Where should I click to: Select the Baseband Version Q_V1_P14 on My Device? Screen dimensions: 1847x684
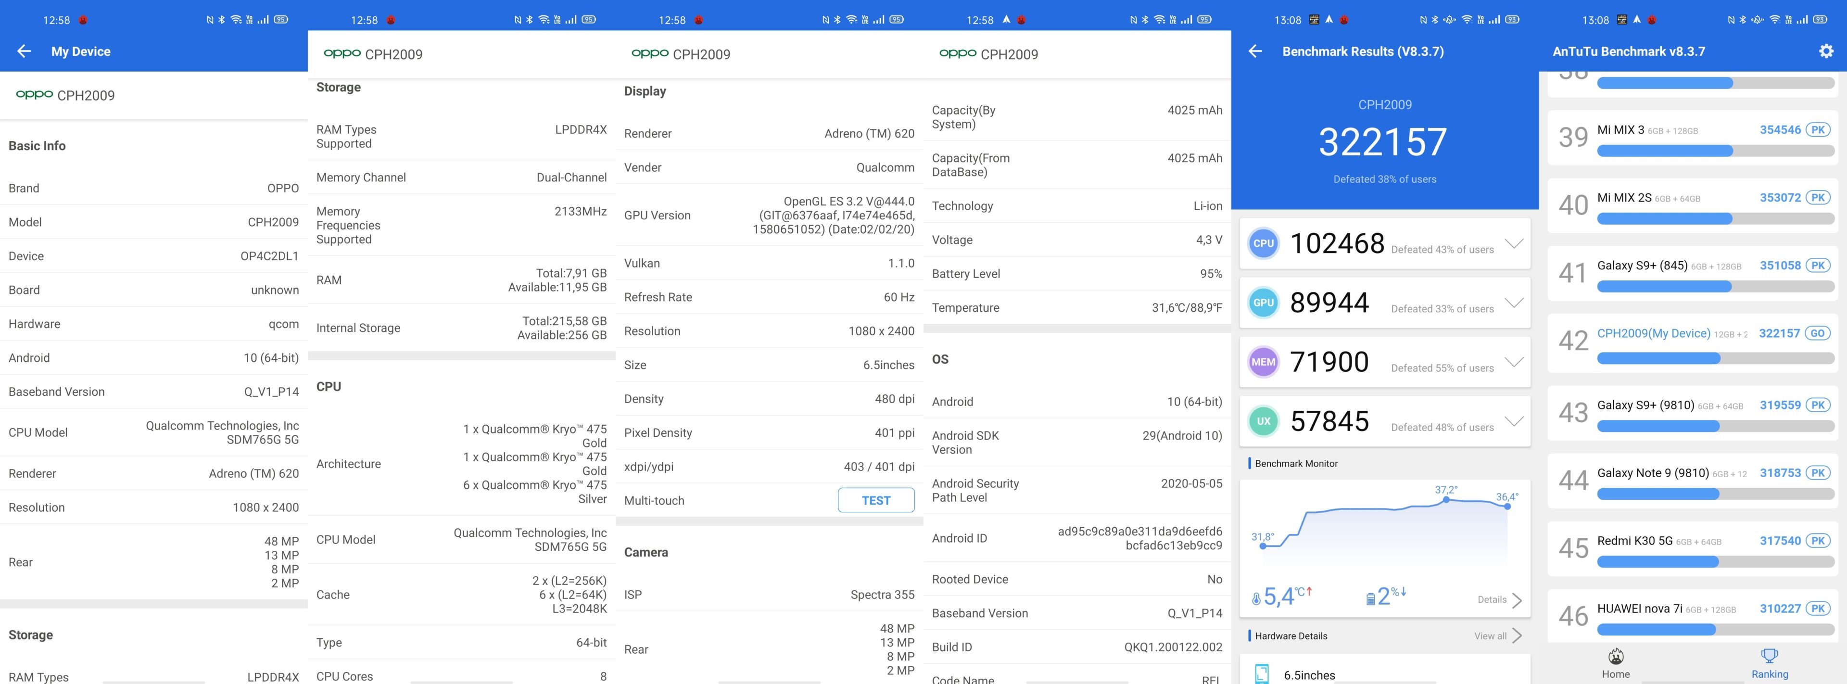point(271,392)
